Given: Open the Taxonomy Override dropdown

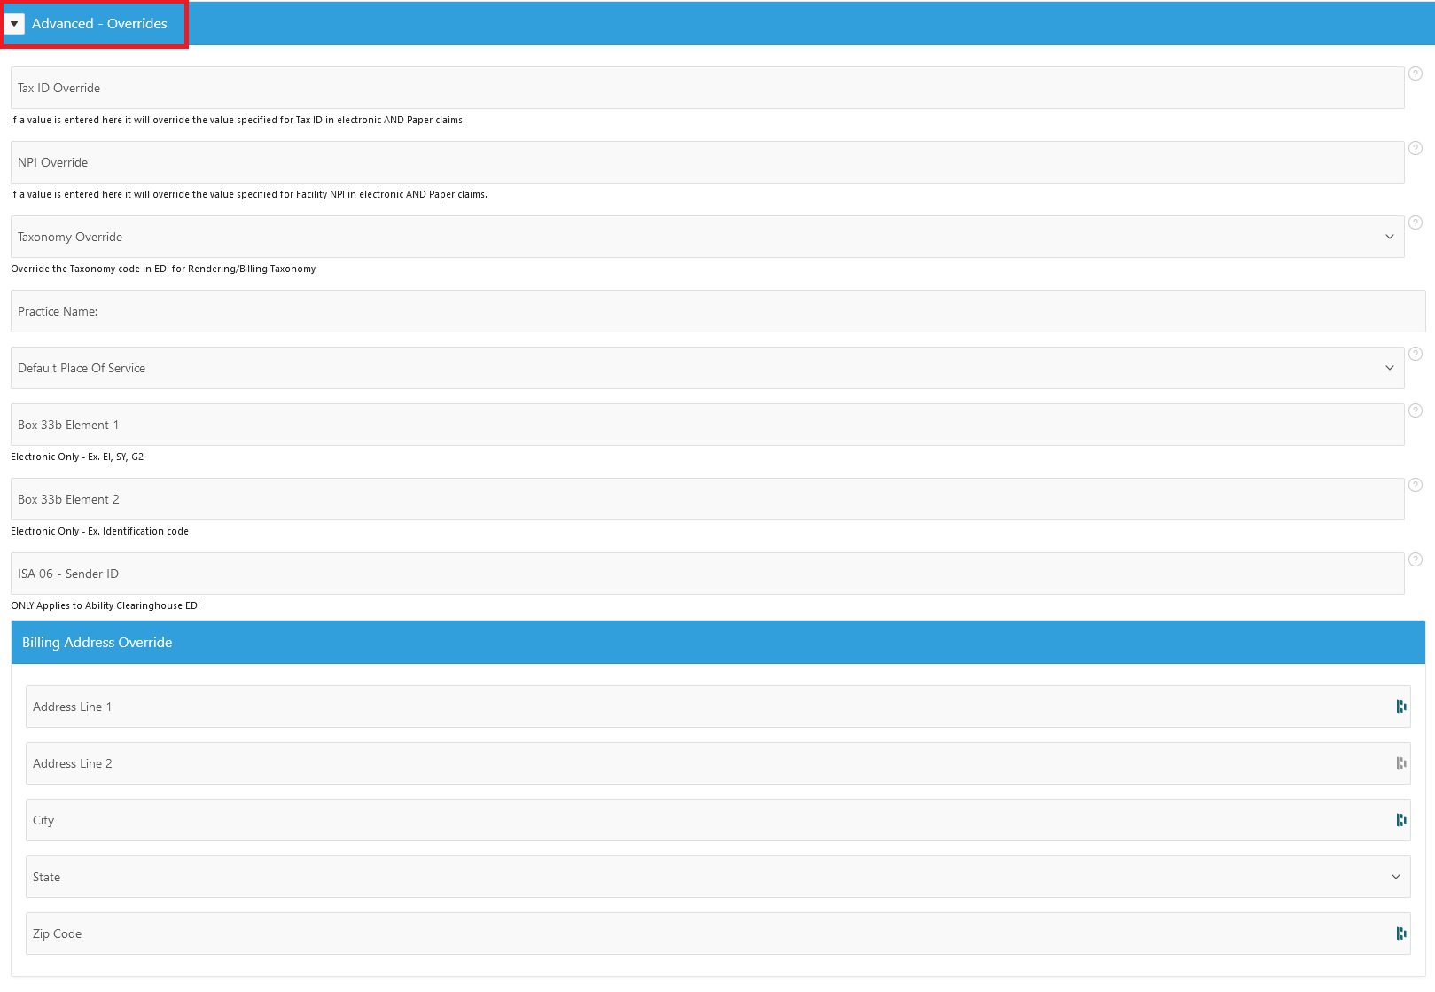Looking at the screenshot, I should click(x=1390, y=237).
